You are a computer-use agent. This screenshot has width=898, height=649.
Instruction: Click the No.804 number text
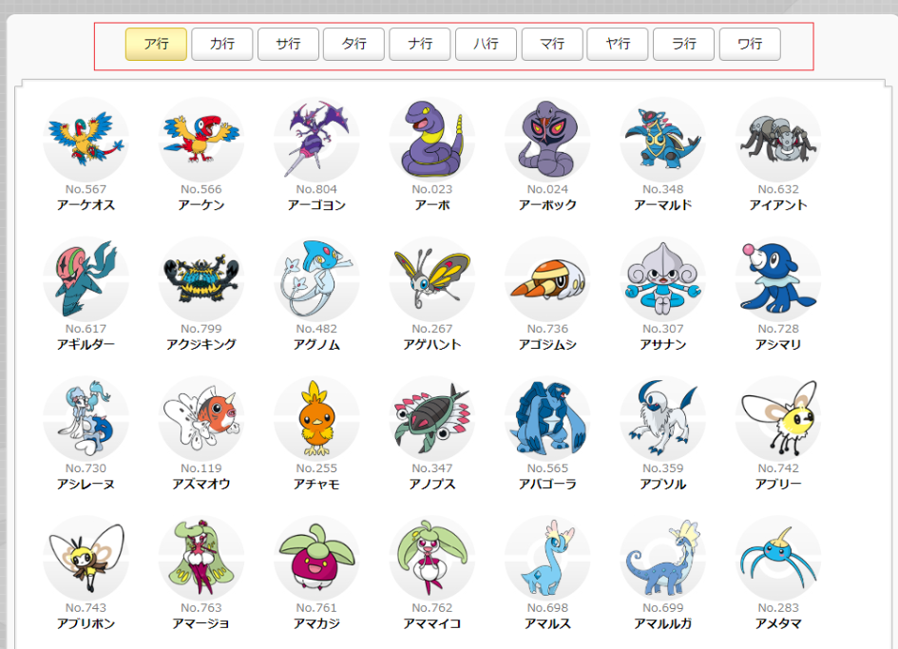(316, 189)
